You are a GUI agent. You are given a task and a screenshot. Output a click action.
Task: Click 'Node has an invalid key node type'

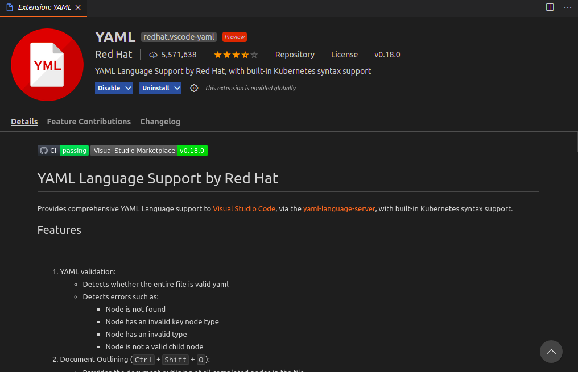click(x=162, y=321)
